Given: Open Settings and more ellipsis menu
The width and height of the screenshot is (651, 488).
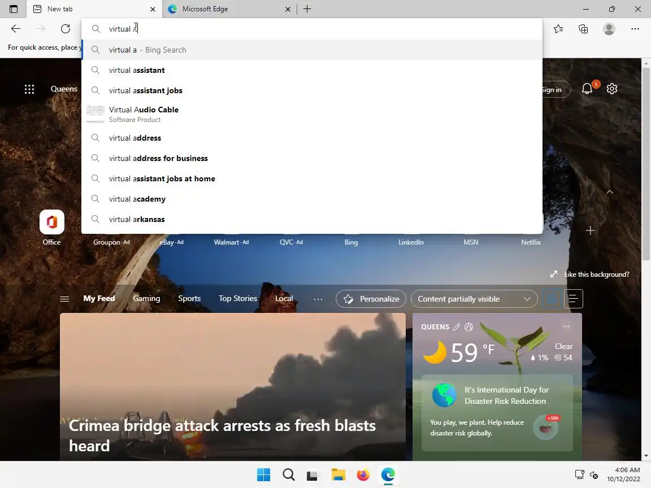Looking at the screenshot, I should tap(635, 29).
